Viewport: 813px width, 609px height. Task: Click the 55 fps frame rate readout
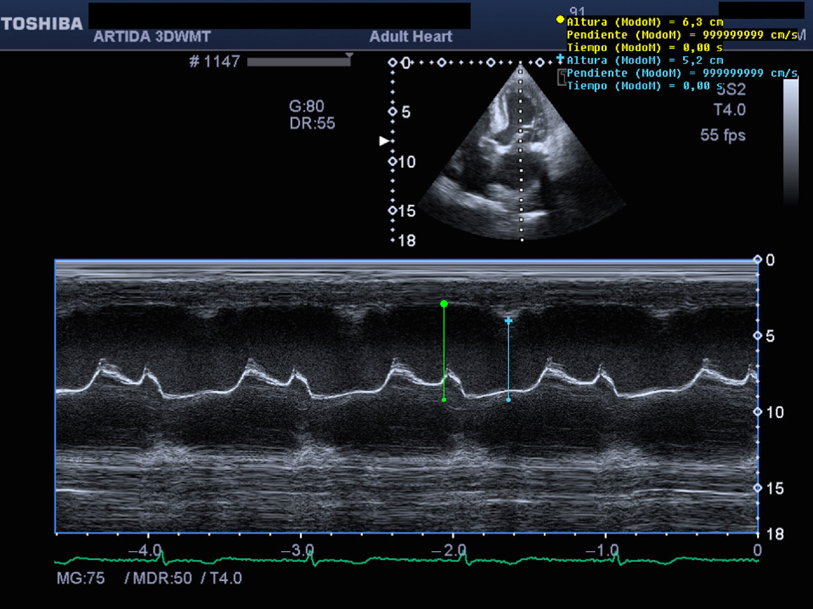[722, 135]
